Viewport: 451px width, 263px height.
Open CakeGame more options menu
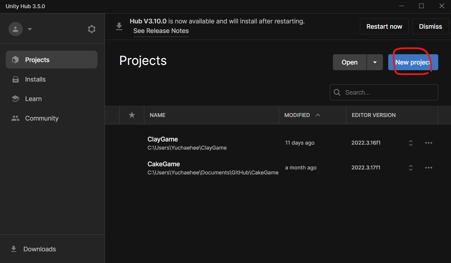click(x=429, y=168)
